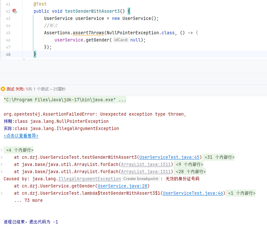Open UserServiceTest.java:46 lambda stack link
The width and height of the screenshot is (267, 229).
(x=193, y=193)
